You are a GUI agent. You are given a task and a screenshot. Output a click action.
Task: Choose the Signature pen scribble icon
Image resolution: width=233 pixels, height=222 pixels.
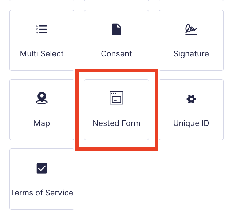point(191,29)
